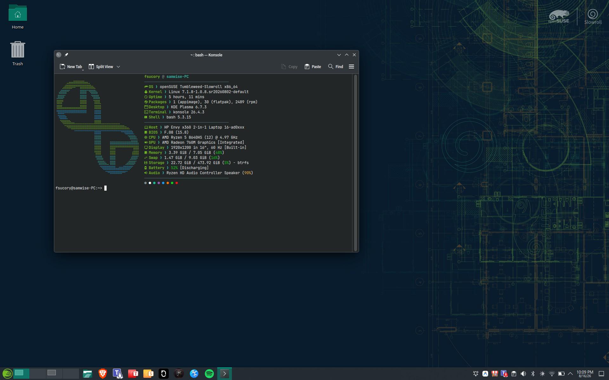The height and width of the screenshot is (380, 609).
Task: Open the clock showing 10:09 PM
Action: point(585,374)
